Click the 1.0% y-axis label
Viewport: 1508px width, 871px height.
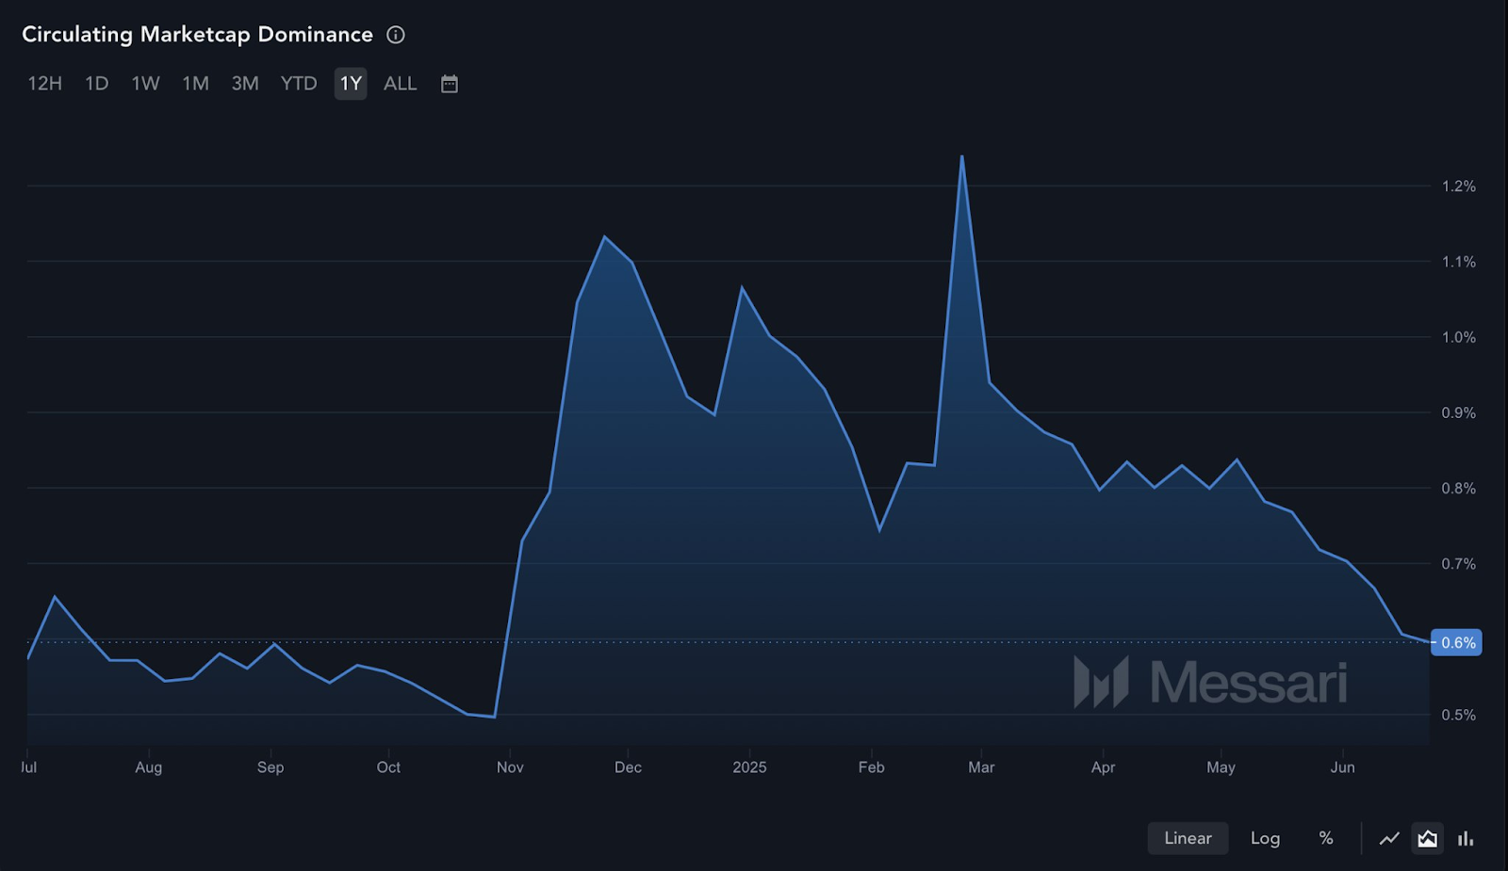pos(1458,337)
